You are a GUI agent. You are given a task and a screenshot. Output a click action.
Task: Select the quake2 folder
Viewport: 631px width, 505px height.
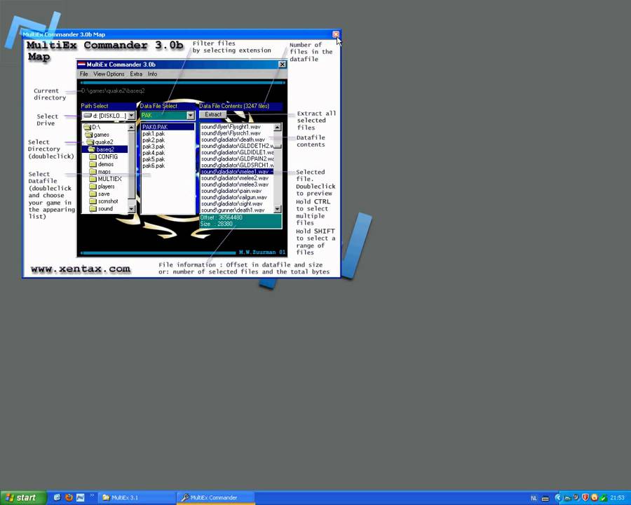tap(100, 142)
